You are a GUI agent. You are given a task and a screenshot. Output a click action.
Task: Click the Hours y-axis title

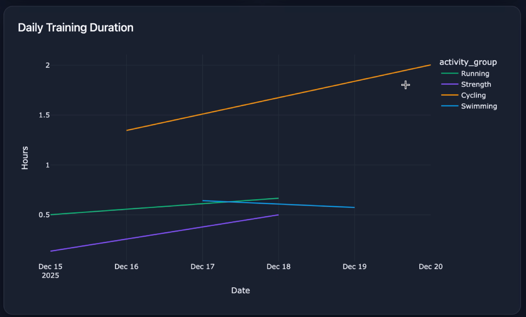25,158
